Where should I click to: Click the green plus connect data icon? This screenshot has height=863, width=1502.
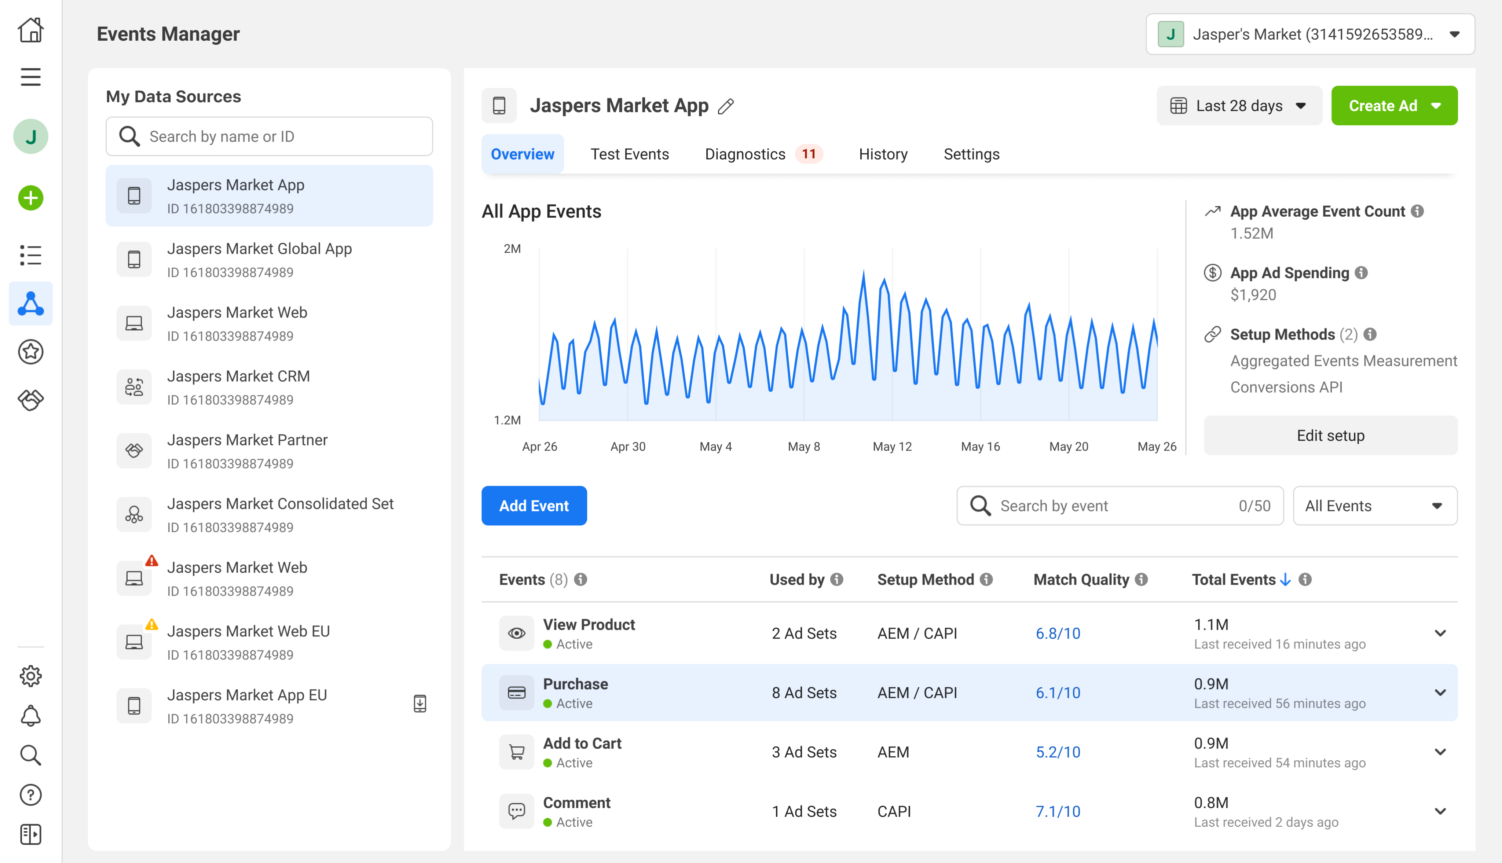(x=30, y=198)
